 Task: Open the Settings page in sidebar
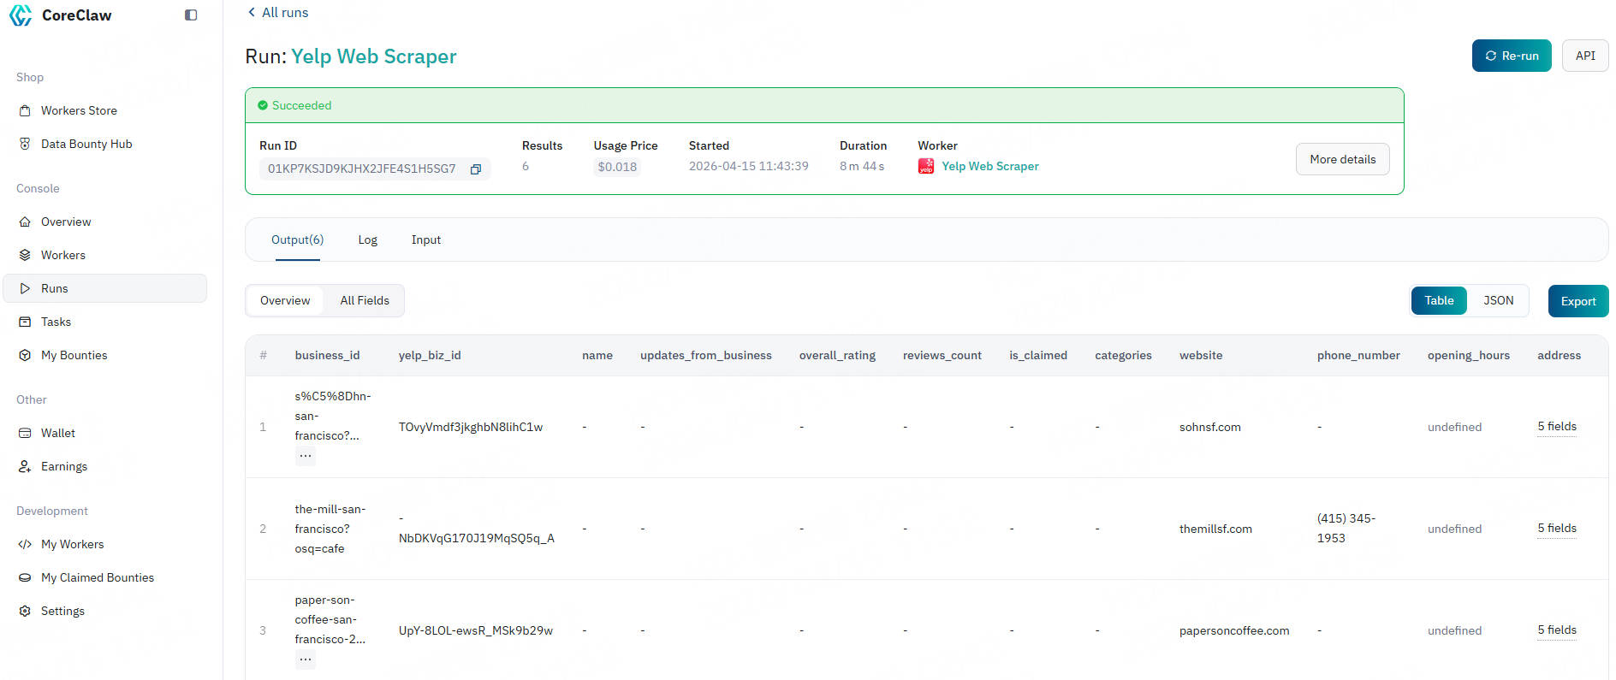(62, 611)
